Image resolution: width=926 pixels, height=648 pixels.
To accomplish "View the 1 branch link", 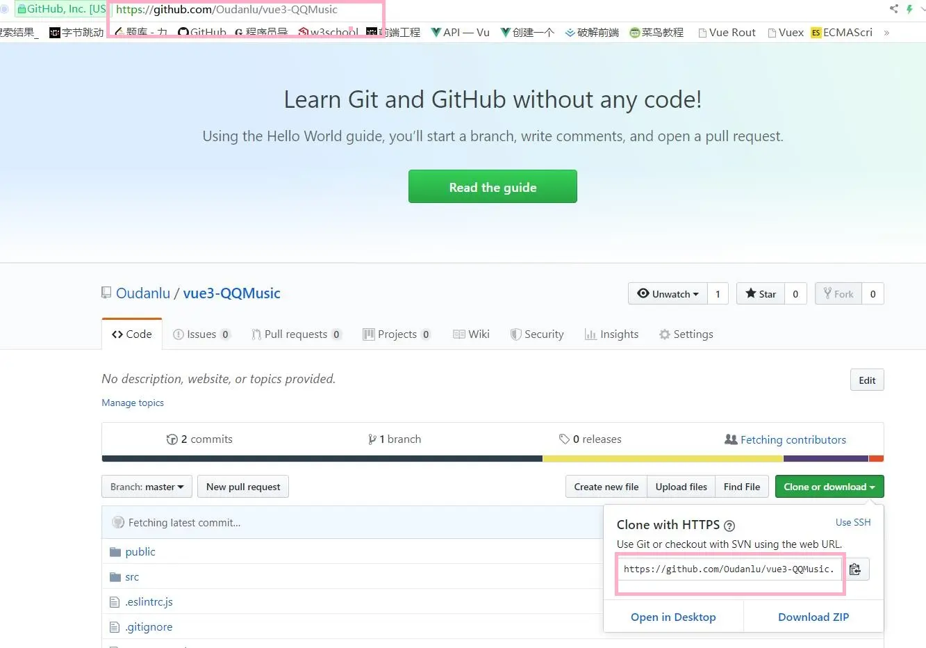I will pos(395,439).
